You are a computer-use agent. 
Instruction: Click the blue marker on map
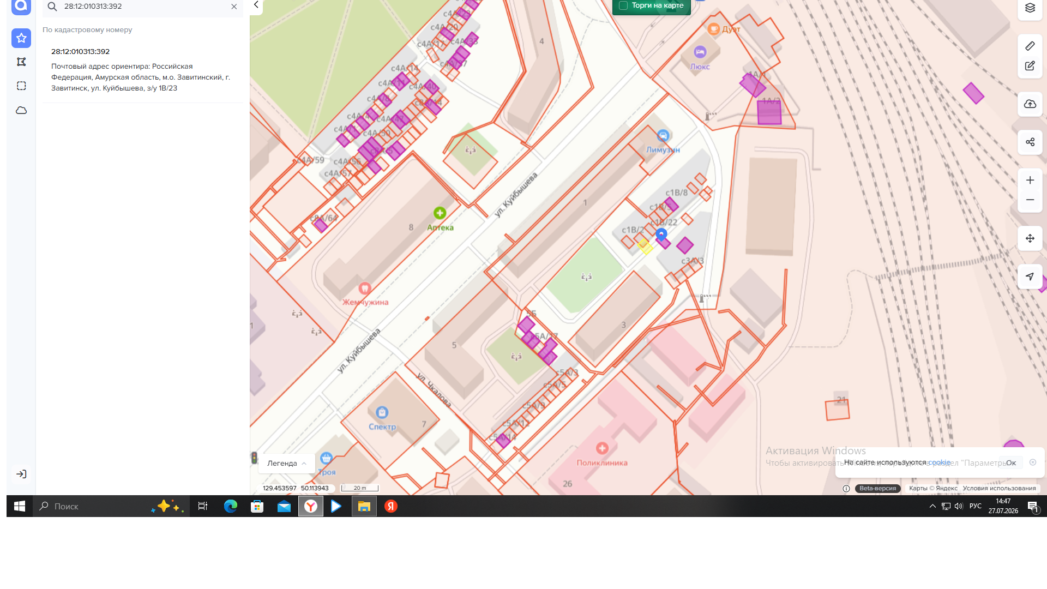click(661, 235)
